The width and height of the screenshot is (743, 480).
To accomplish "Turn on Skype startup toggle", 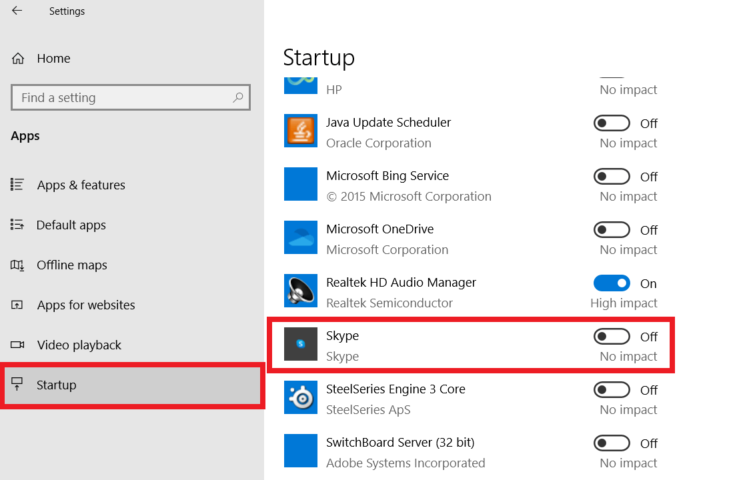I will (612, 337).
